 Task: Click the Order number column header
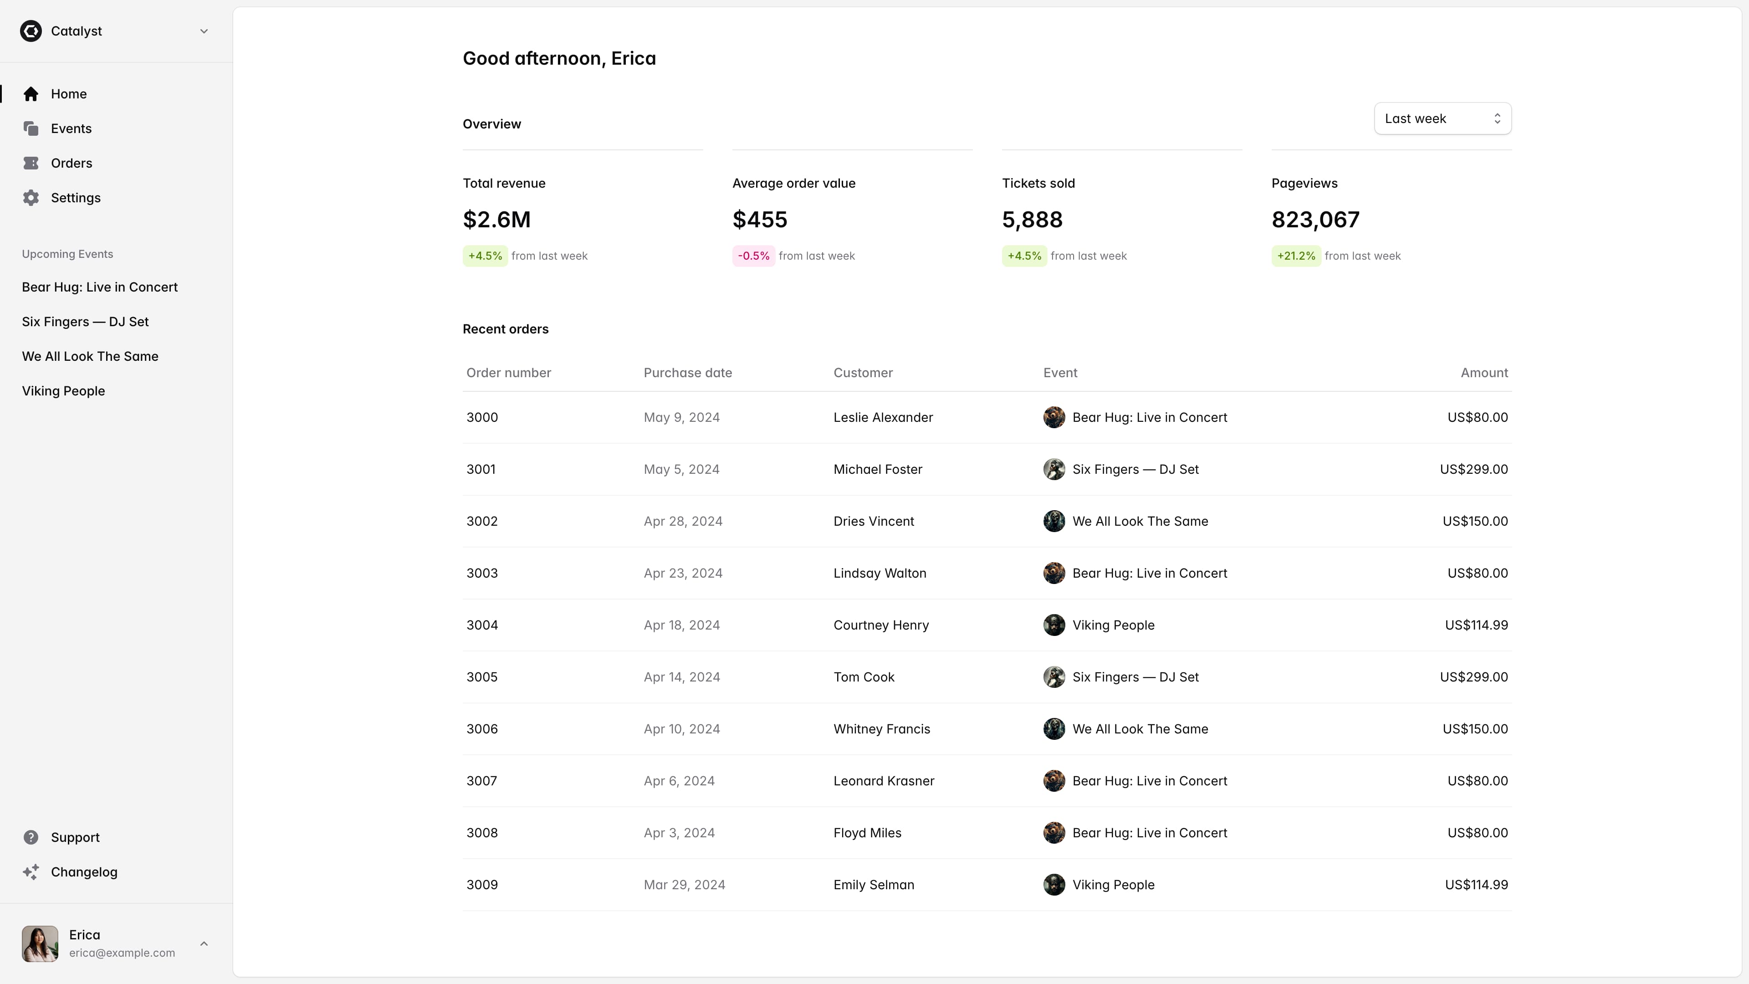coord(509,373)
